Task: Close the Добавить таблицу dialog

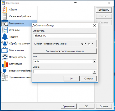Action: pyautogui.click(x=95, y=26)
